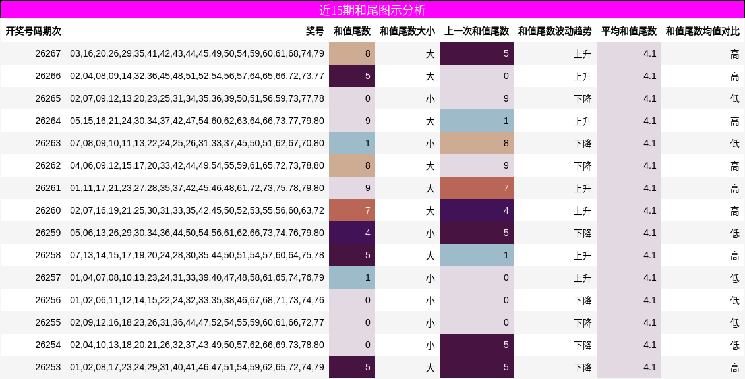Select draw period 26263
The height and width of the screenshot is (379, 745).
48,143
